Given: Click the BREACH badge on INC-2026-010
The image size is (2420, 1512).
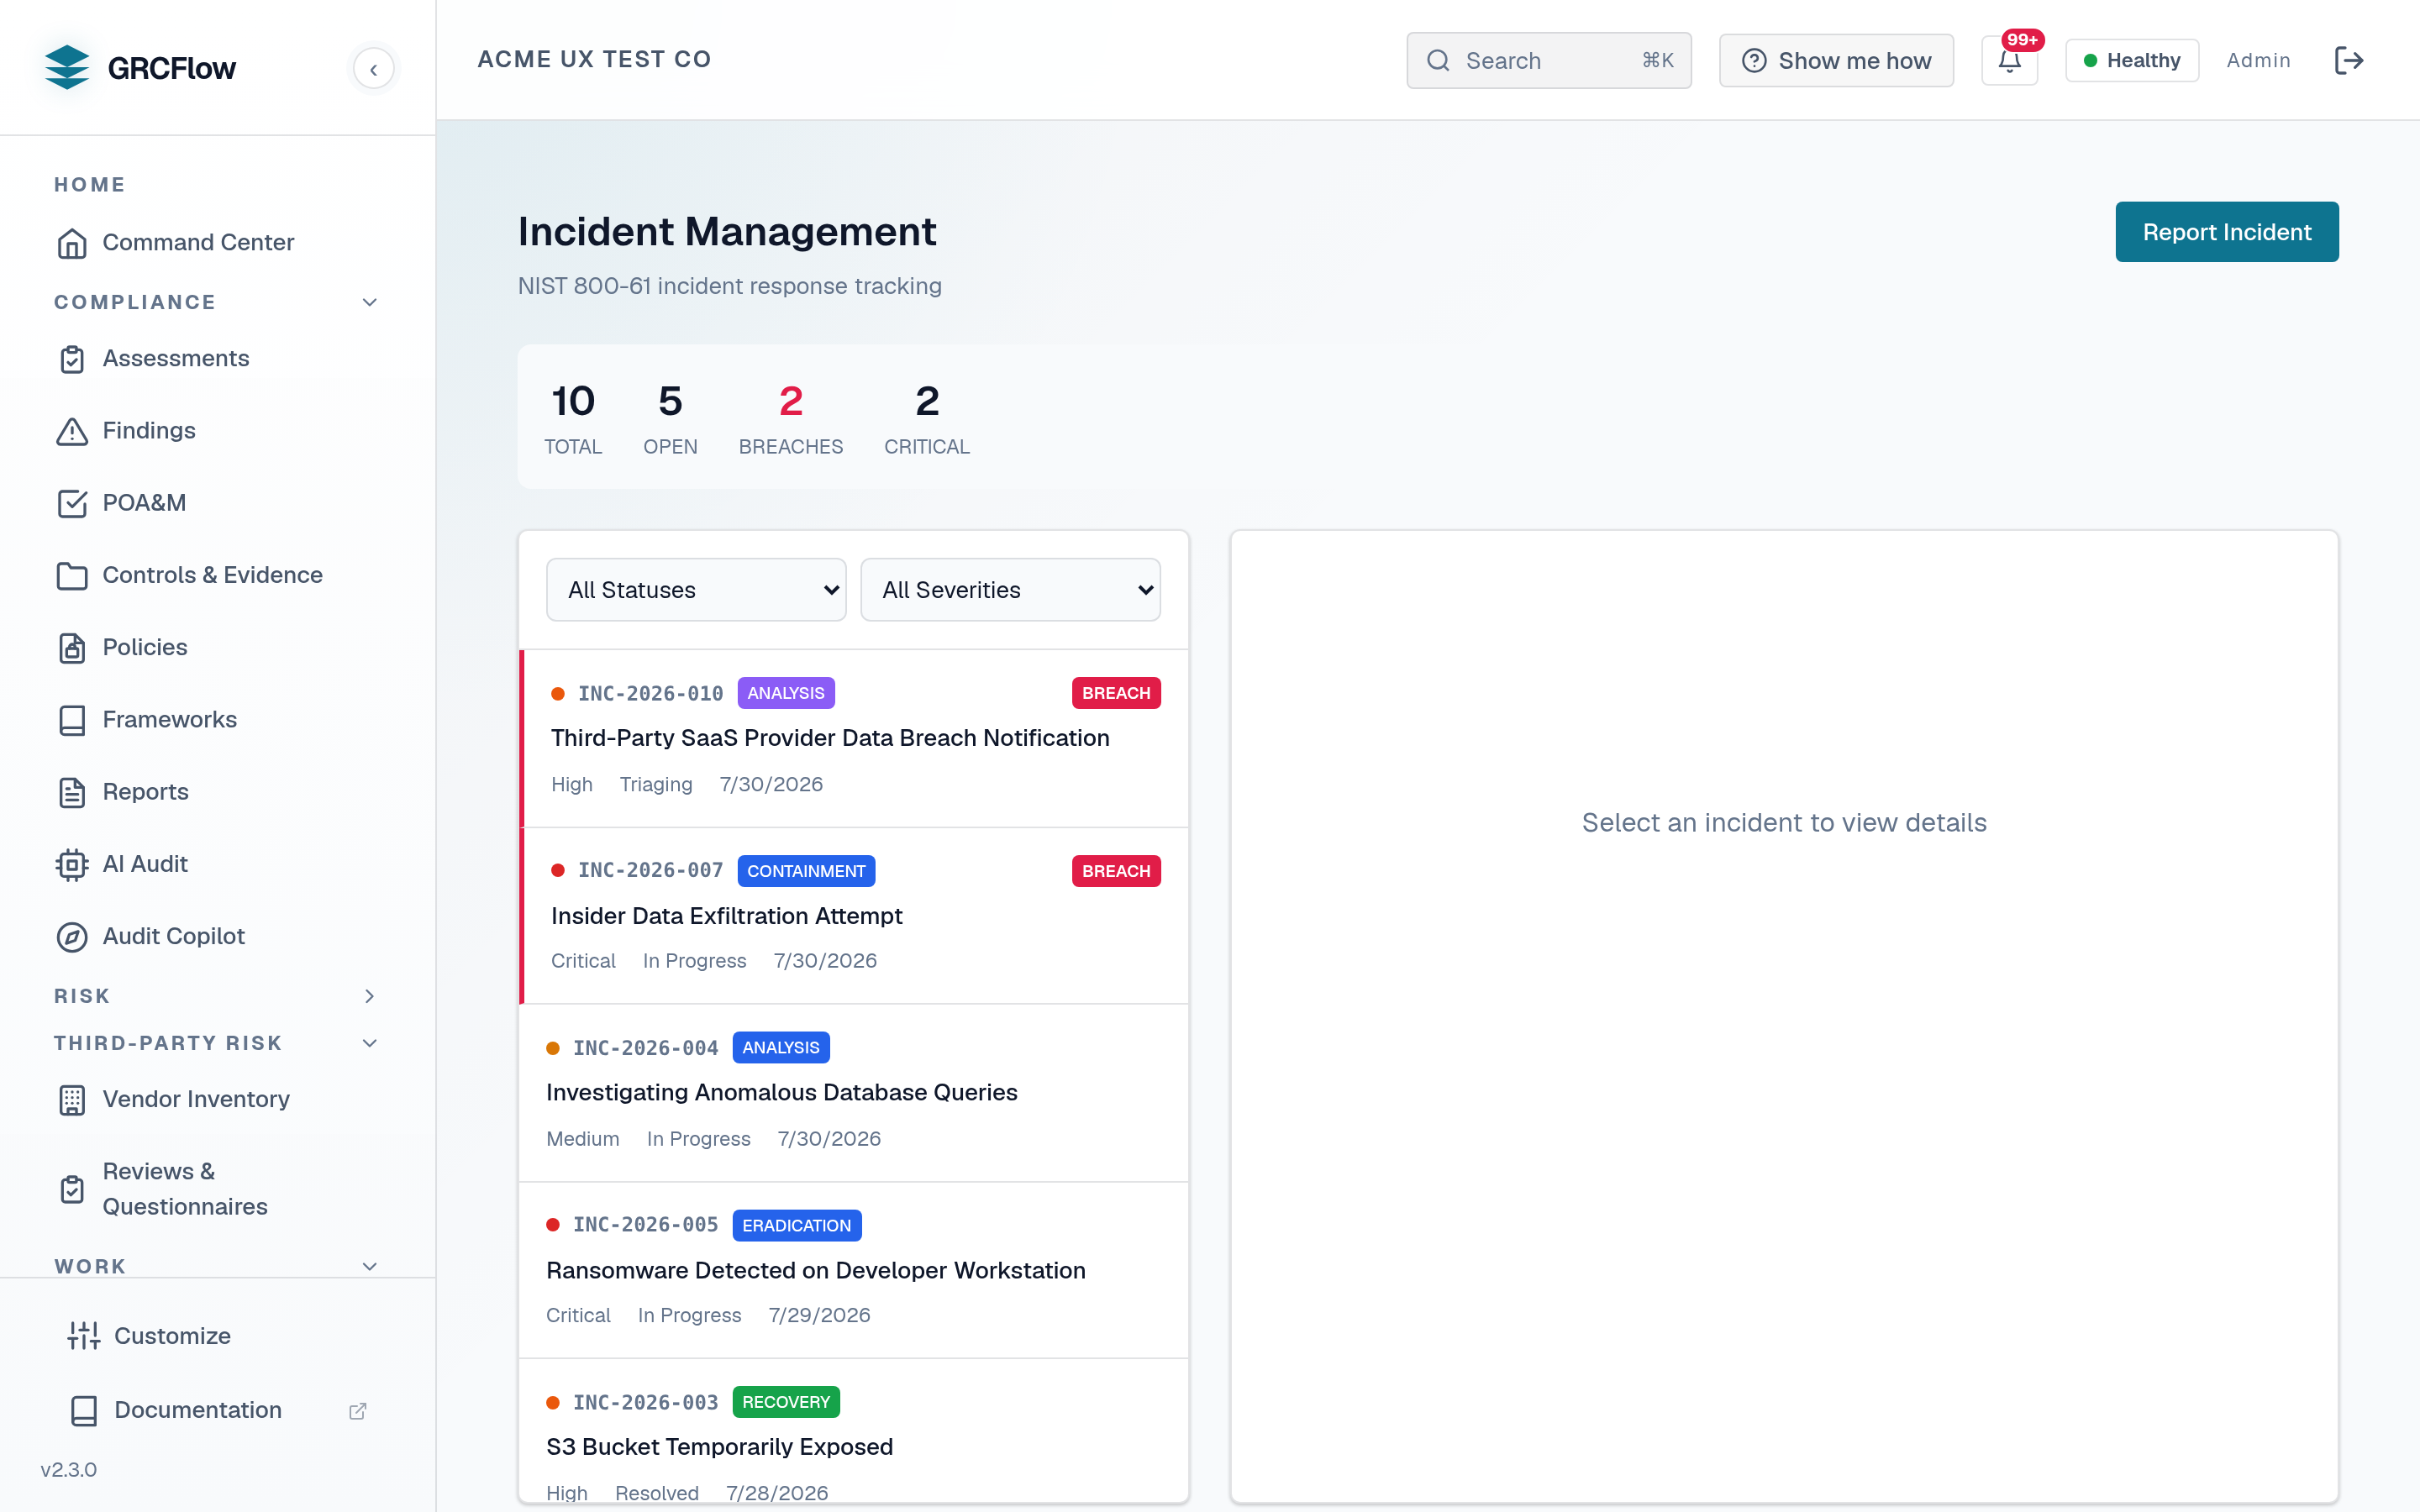Looking at the screenshot, I should (1116, 693).
